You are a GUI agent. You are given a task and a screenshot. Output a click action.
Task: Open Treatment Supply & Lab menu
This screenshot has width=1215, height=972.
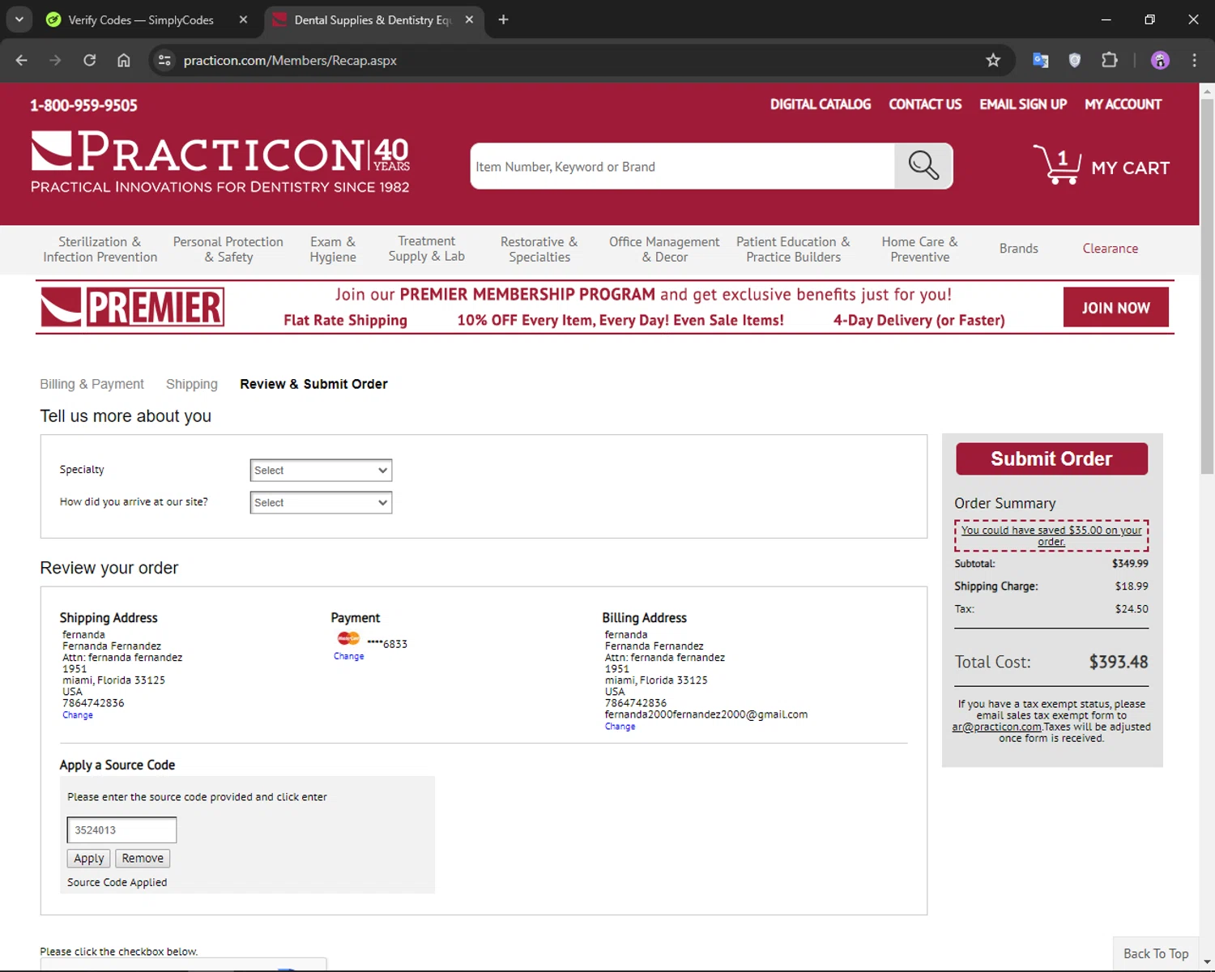[426, 248]
